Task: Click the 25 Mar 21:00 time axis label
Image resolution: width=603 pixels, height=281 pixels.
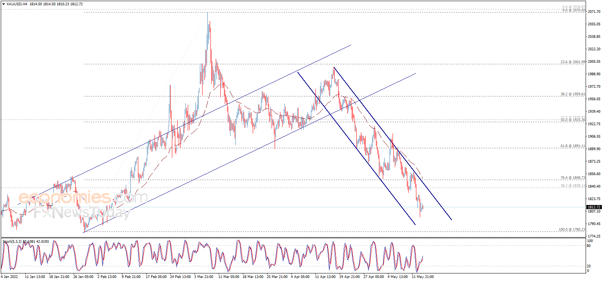Action: coord(277,277)
